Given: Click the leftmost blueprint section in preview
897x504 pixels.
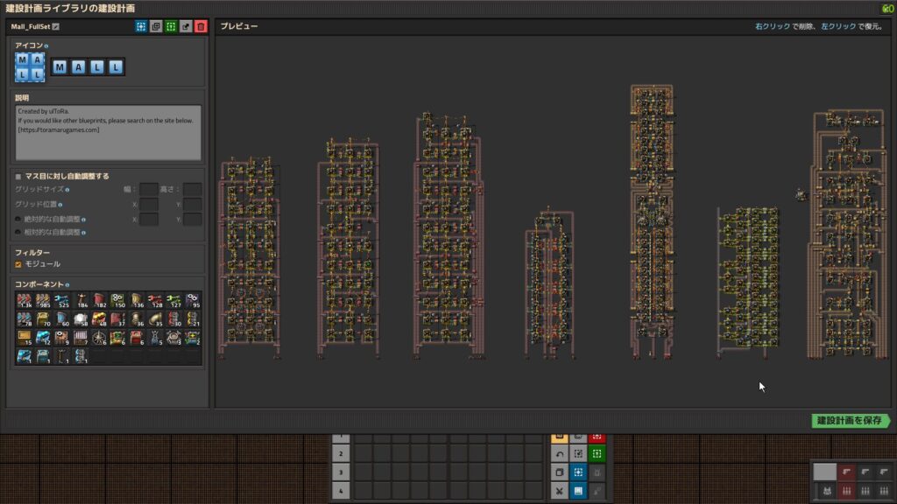Looking at the screenshot, I should (250, 257).
